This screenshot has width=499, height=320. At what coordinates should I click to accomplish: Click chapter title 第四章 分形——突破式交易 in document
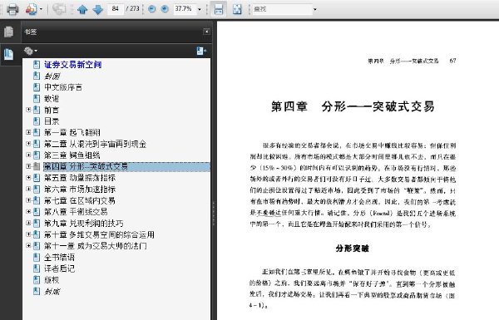(353, 106)
